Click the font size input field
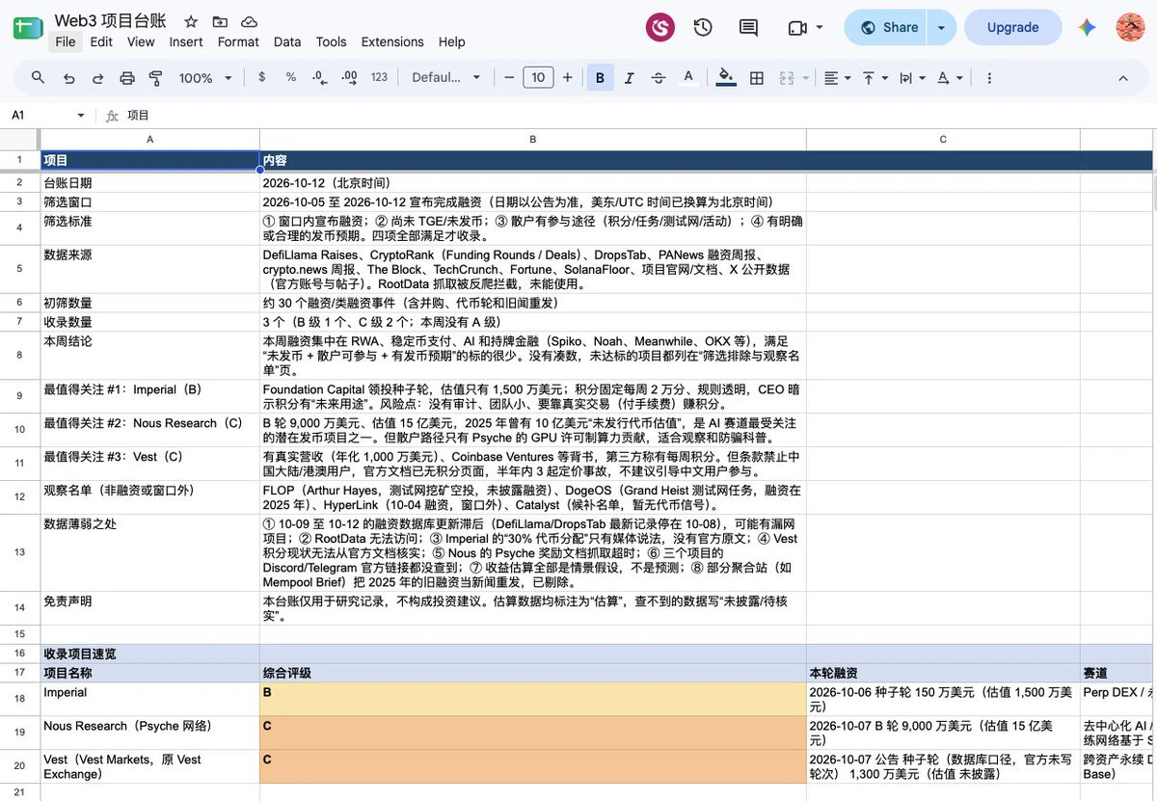This screenshot has width=1157, height=801. [538, 77]
